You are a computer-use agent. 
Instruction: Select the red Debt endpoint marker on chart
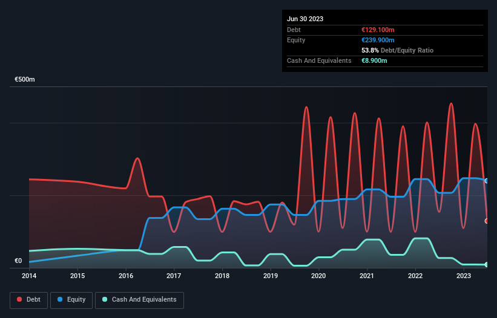point(487,221)
